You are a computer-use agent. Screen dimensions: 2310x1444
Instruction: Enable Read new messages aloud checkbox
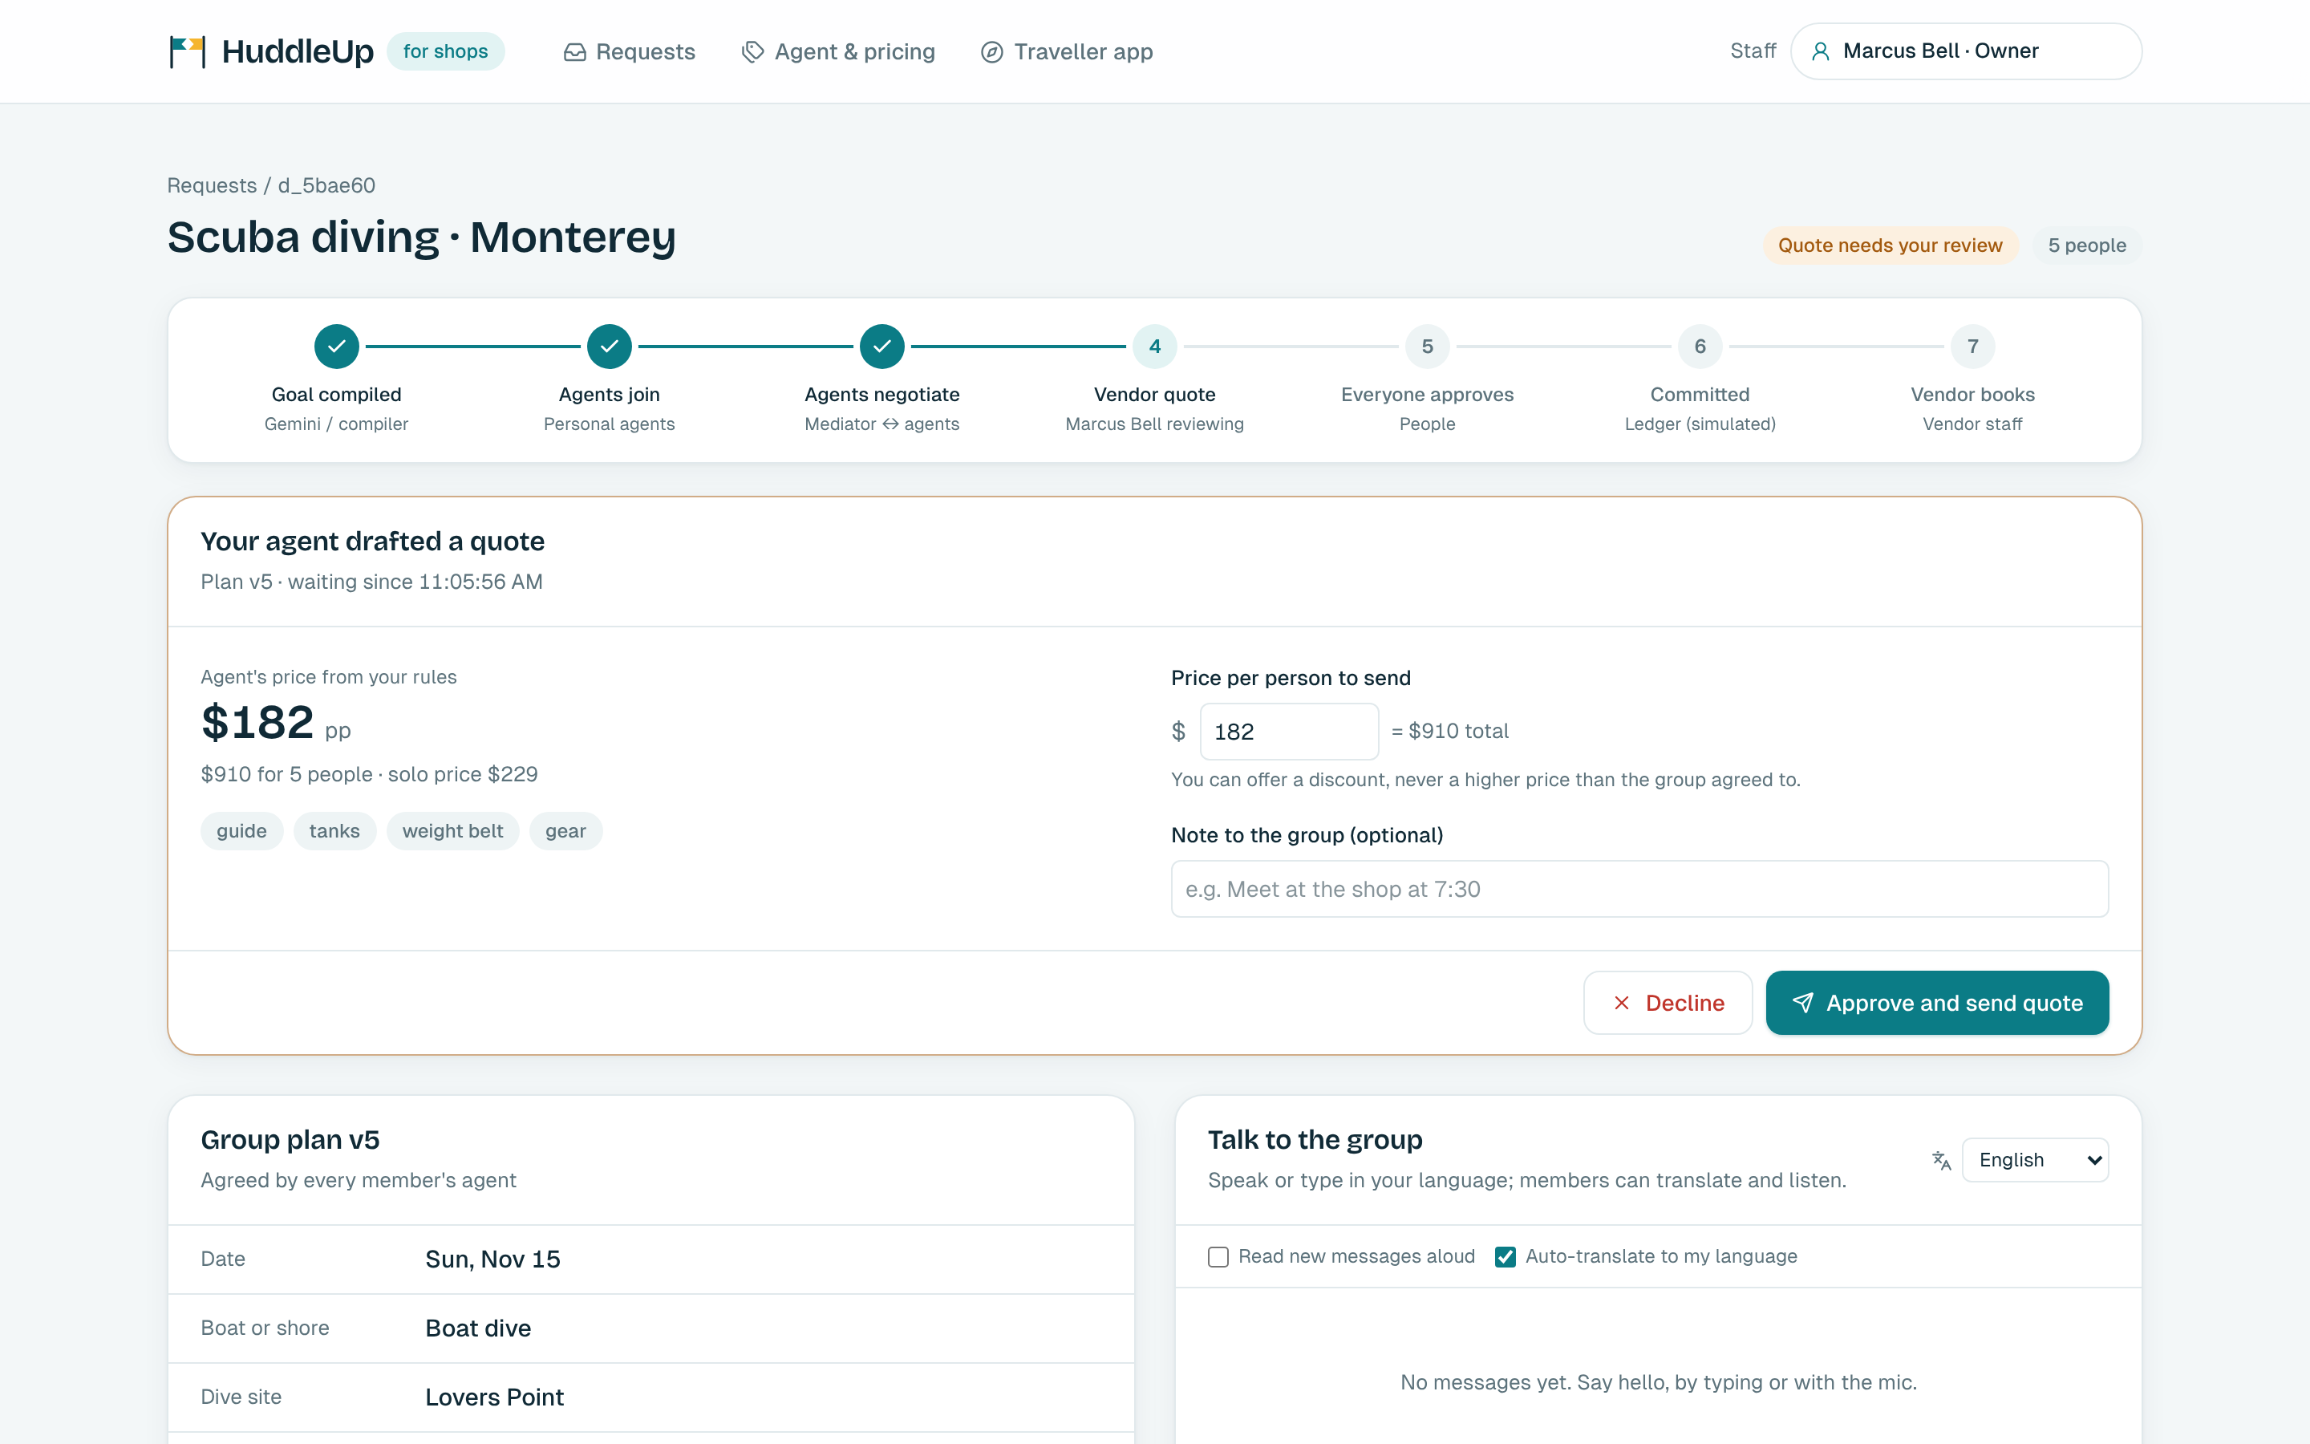(1218, 1257)
